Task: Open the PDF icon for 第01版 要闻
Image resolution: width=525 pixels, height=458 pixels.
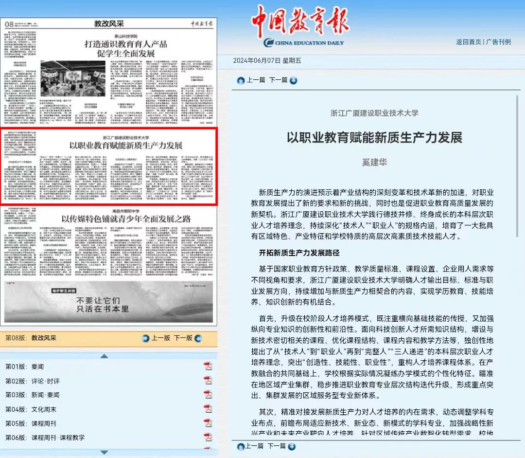Action: 208,366
